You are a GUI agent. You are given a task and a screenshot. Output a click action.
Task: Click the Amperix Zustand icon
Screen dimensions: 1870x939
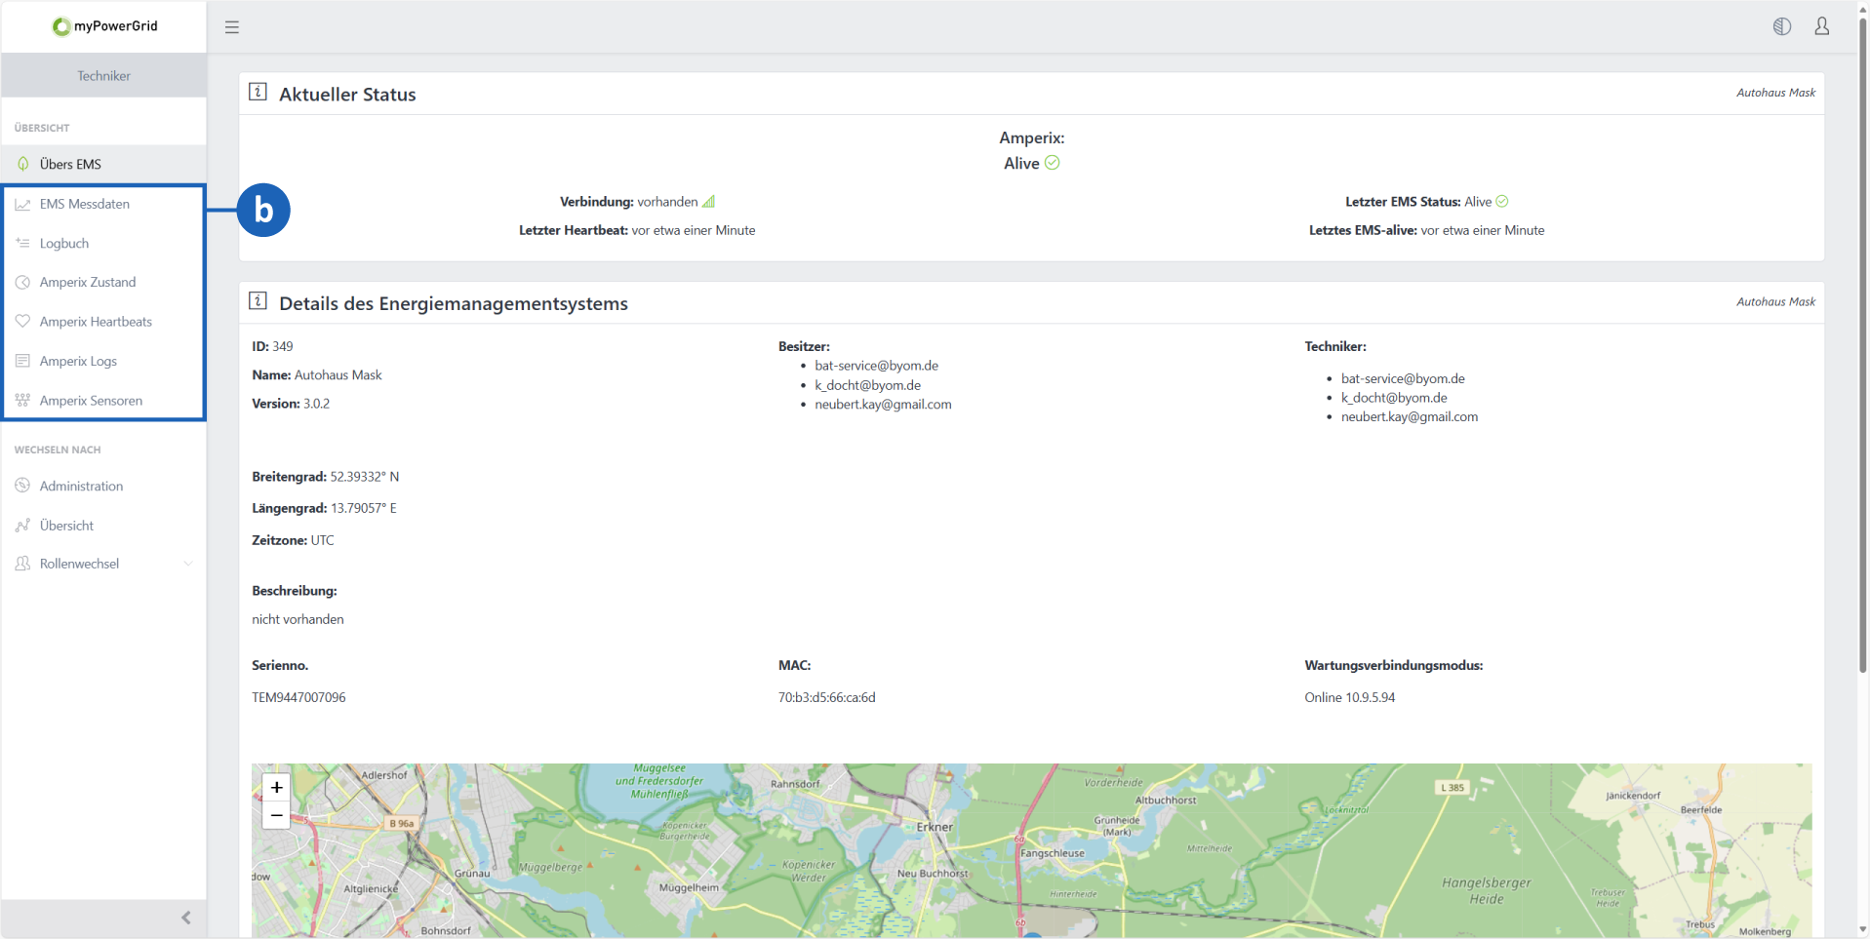click(22, 282)
